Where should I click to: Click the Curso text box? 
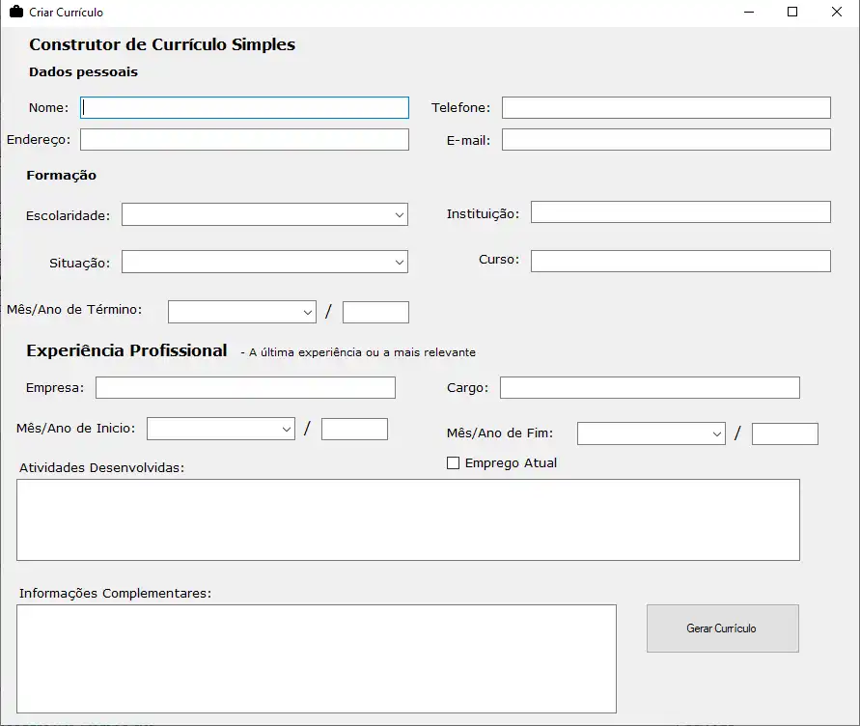680,261
